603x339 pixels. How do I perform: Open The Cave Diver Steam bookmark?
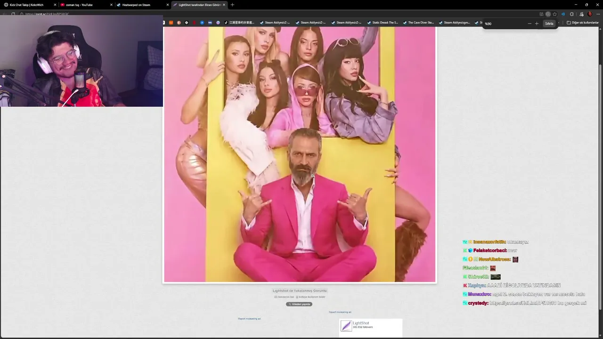tap(418, 23)
